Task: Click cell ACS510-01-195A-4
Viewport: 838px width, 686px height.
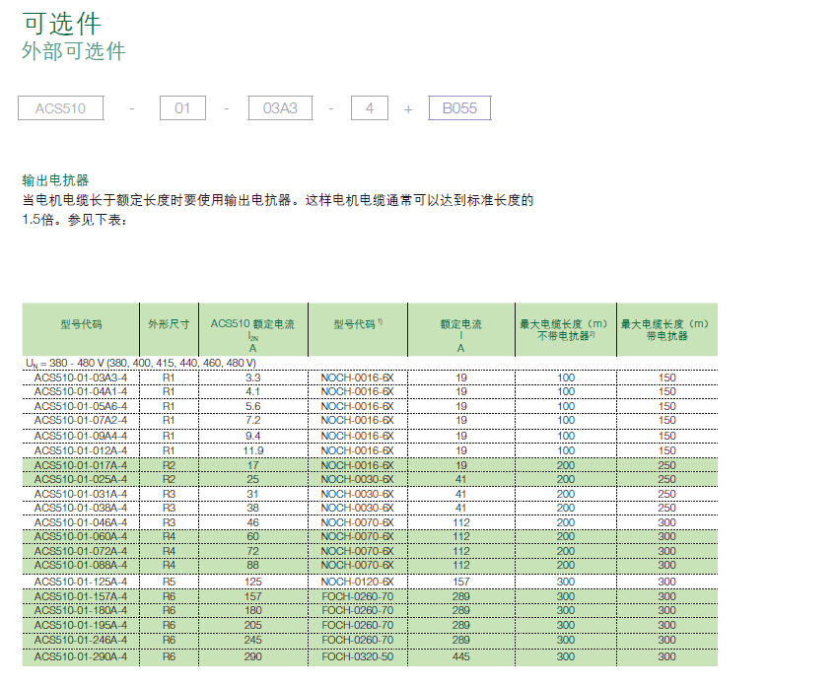Action: point(81,625)
